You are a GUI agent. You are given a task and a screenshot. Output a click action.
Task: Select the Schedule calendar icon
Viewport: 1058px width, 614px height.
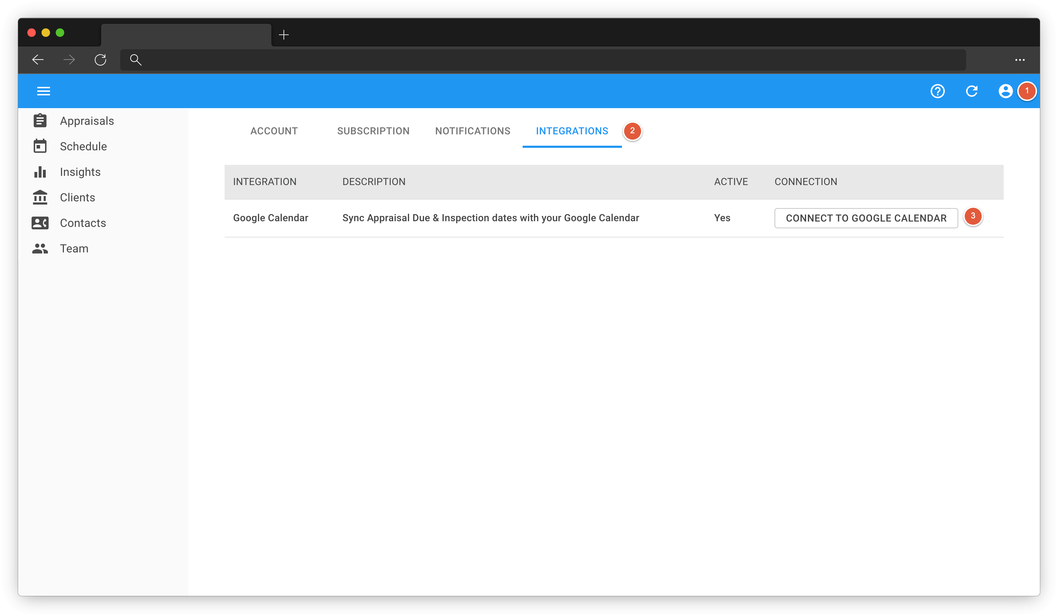40,146
